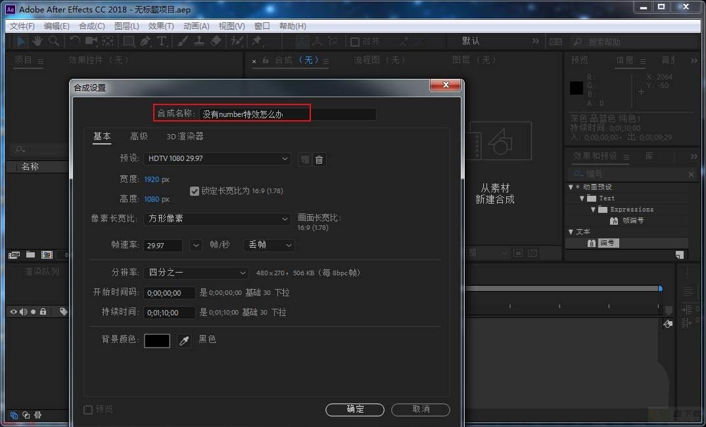Switch to the 高级 tab in dialog
The height and width of the screenshot is (427, 706).
139,137
